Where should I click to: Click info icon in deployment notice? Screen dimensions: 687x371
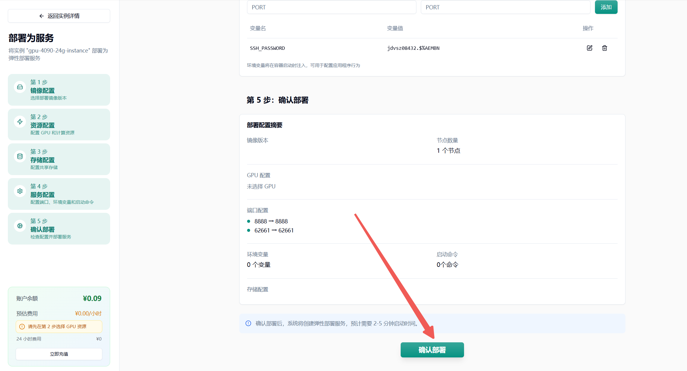point(248,323)
